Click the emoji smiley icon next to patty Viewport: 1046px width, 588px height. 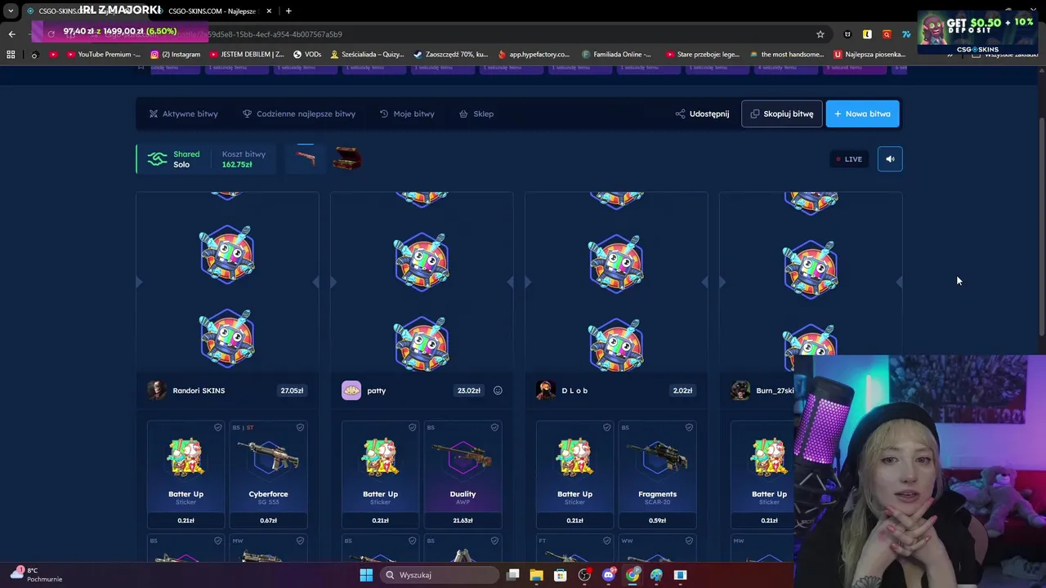point(498,390)
